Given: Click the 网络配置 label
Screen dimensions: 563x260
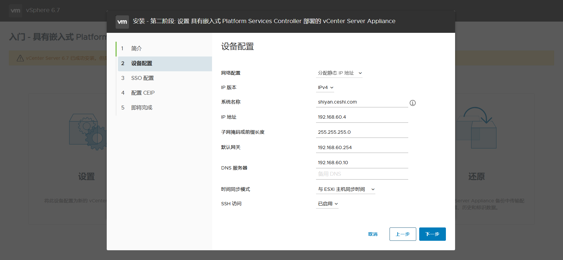Looking at the screenshot, I should [231, 73].
